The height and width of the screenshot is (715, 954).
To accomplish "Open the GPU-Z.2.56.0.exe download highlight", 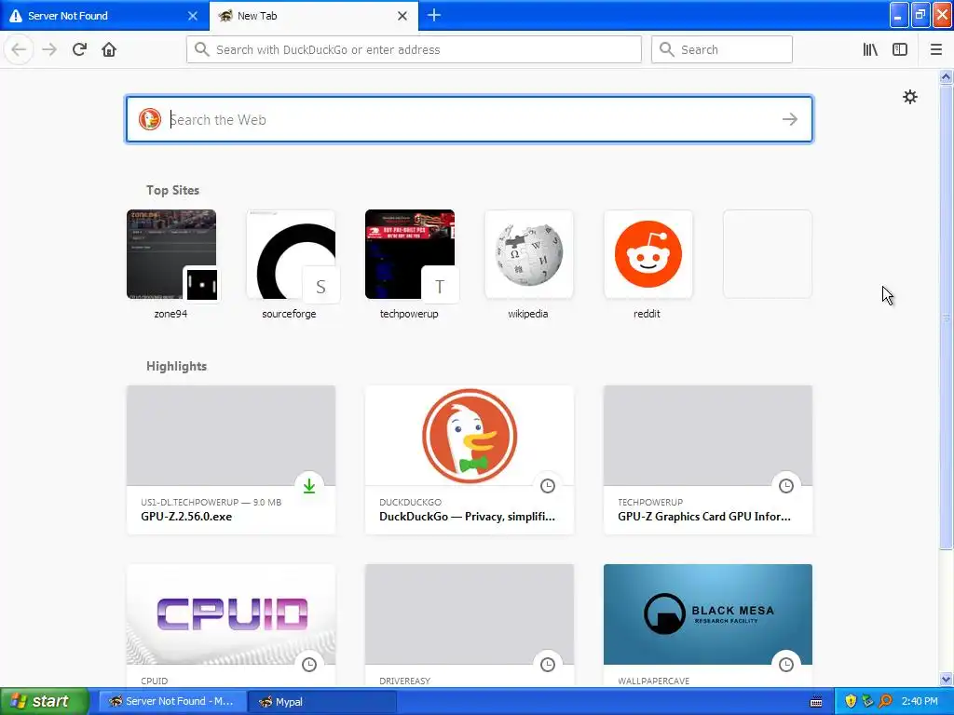I will pos(231,460).
